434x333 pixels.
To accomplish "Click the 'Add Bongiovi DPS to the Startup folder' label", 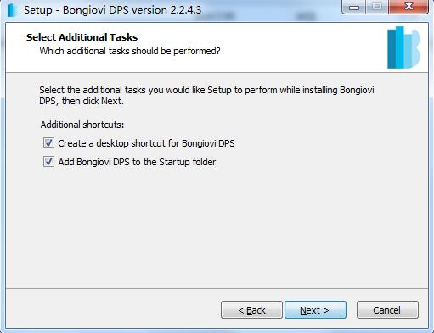I will click(x=137, y=162).
